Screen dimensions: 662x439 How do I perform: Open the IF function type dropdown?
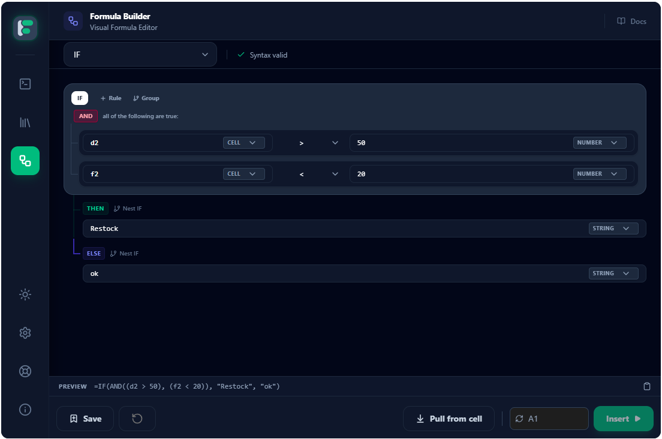(140, 55)
